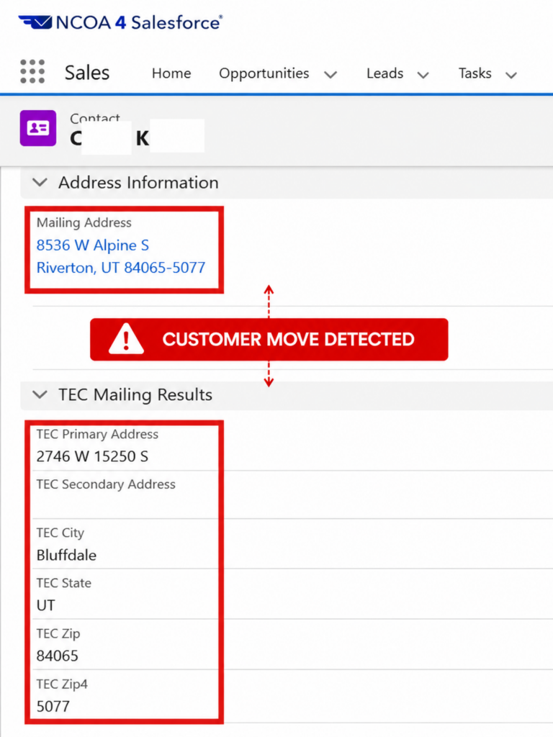This screenshot has width=553, height=737.
Task: Click the purple Contact record icon
Action: [x=38, y=128]
